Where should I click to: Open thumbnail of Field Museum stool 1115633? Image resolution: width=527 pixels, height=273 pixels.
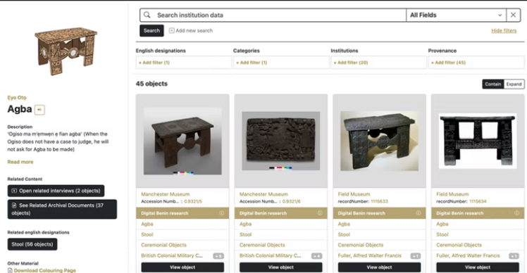(x=380, y=141)
